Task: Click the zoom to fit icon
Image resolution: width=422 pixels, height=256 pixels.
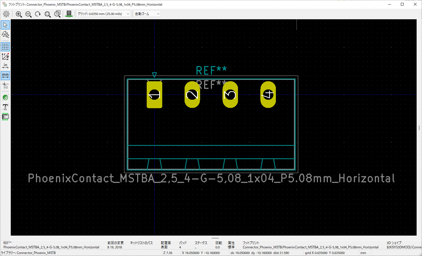Action: tap(48, 14)
